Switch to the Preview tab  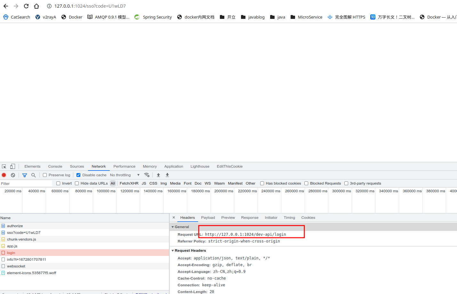228,218
